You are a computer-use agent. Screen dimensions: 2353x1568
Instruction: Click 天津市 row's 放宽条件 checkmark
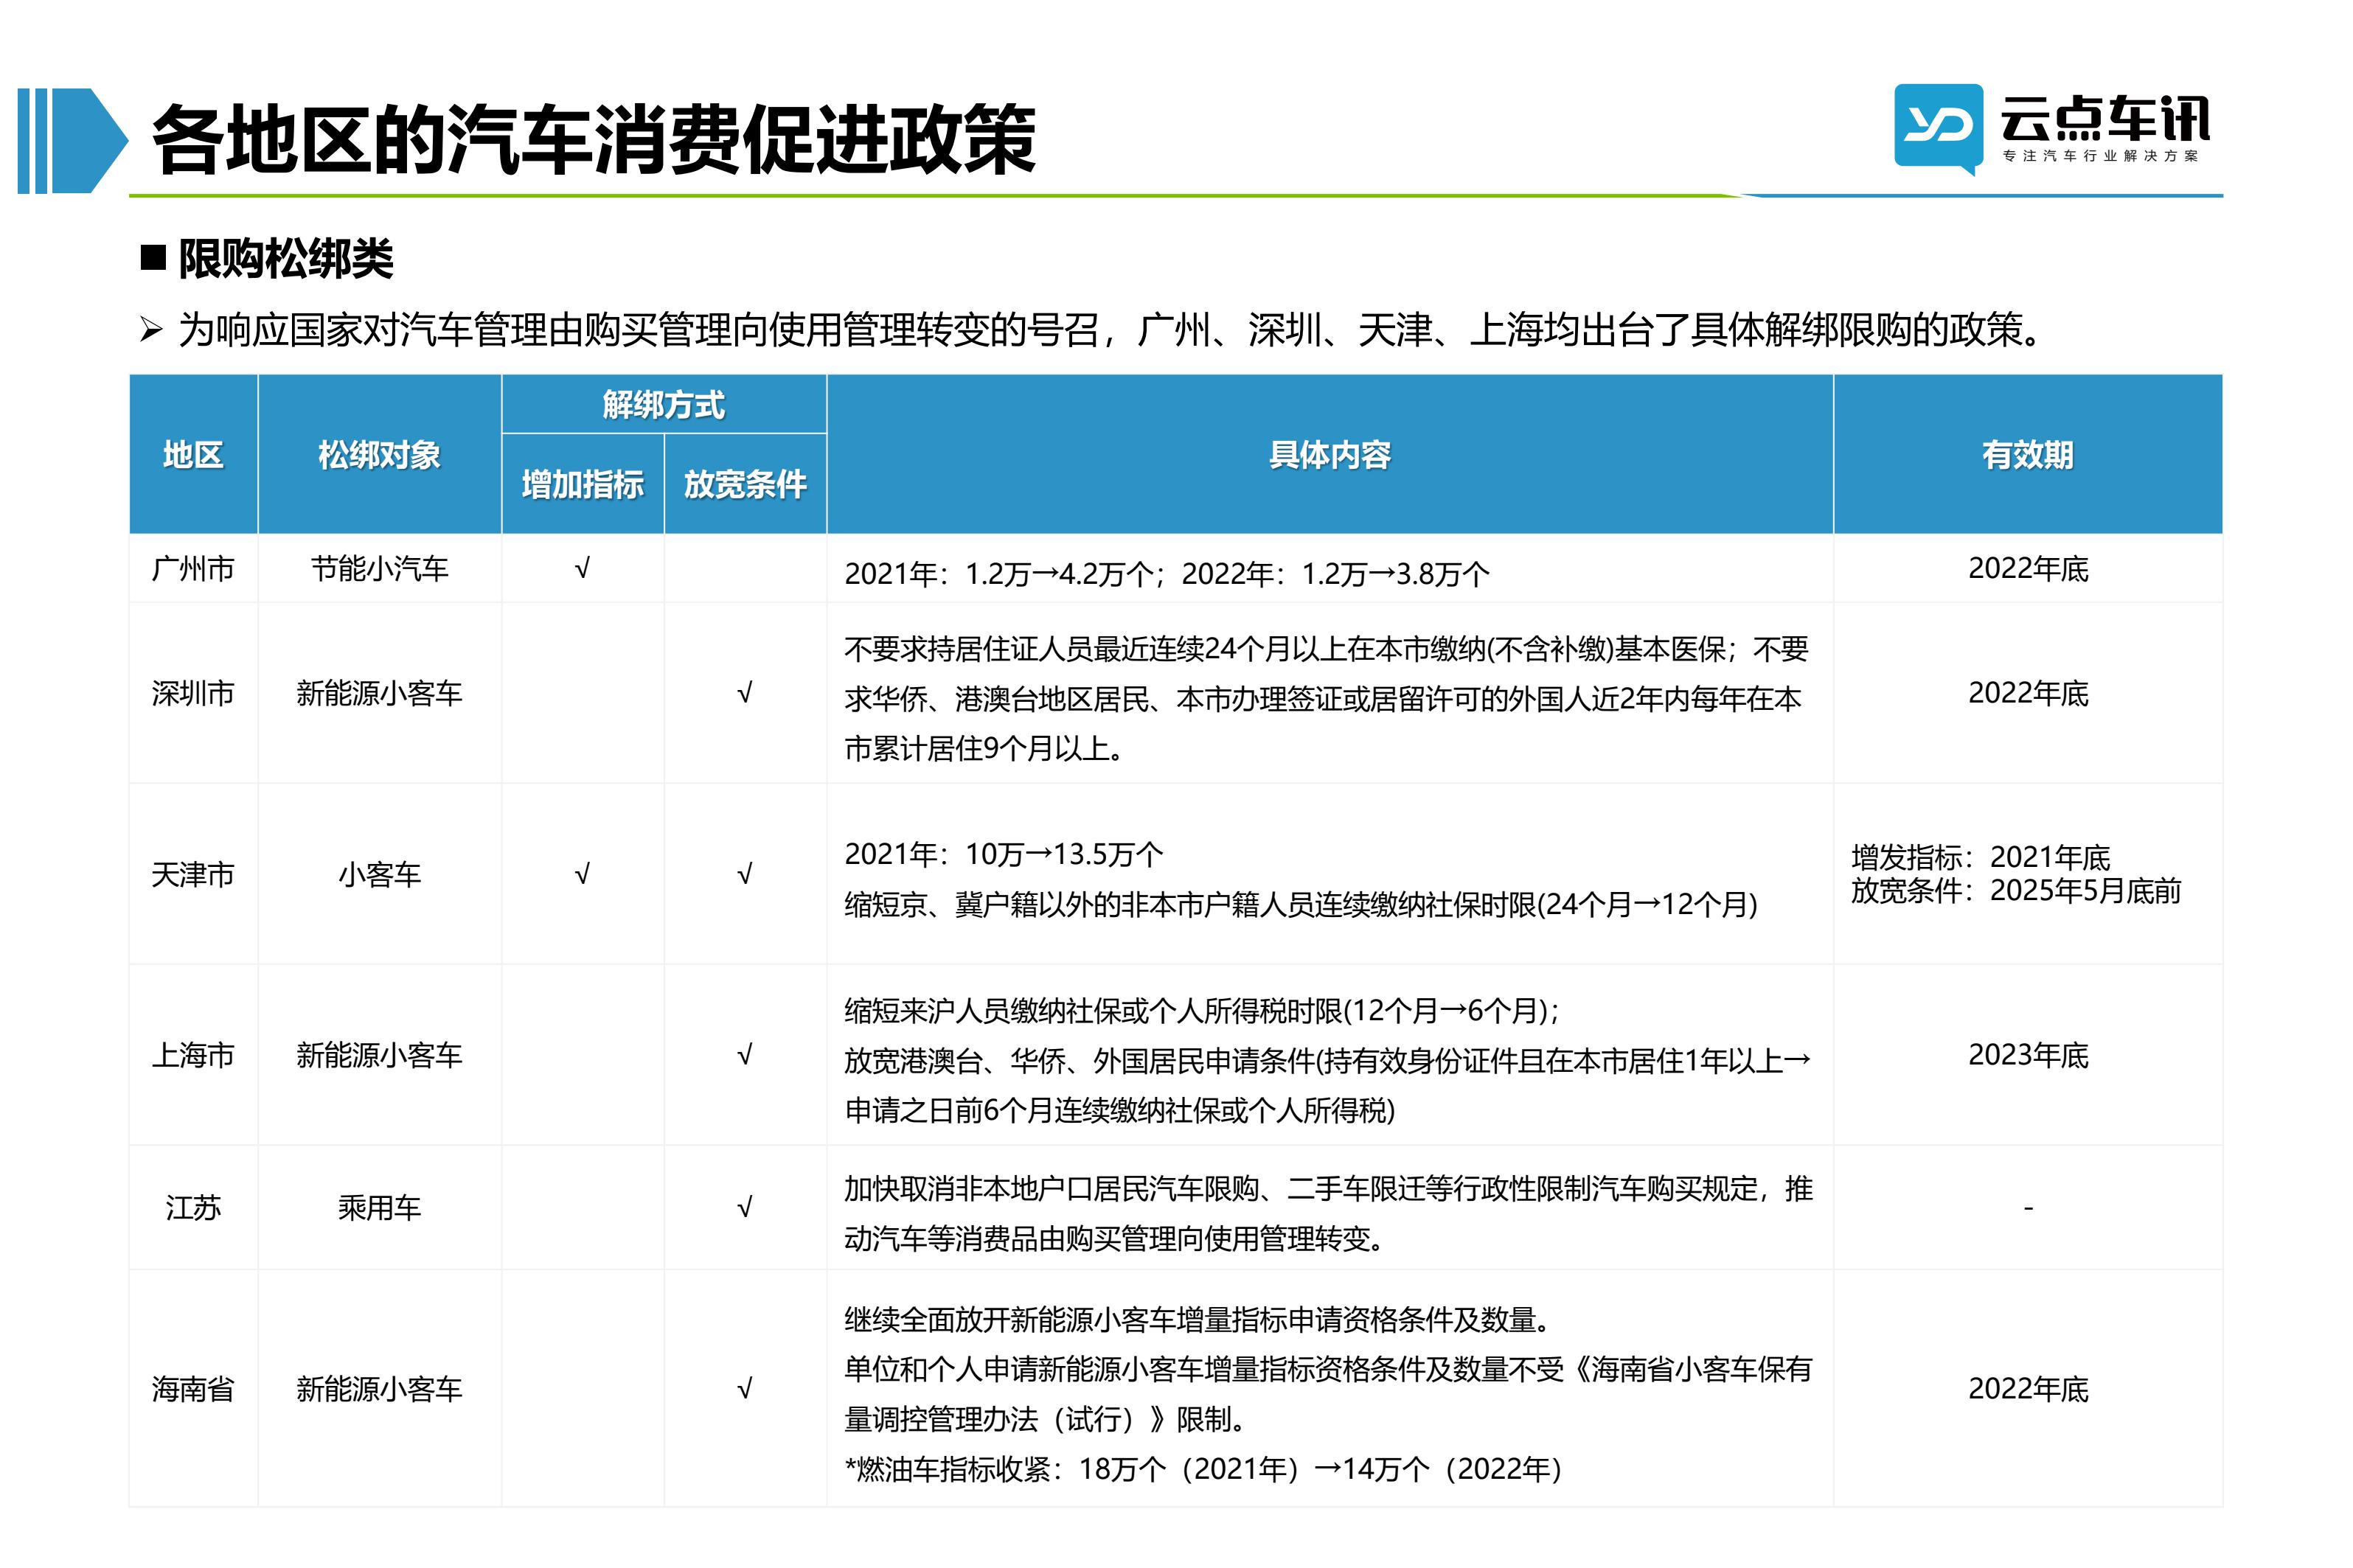744,875
